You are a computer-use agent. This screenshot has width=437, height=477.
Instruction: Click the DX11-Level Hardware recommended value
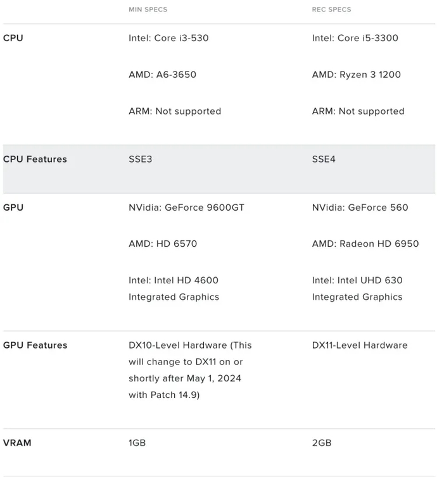(360, 345)
